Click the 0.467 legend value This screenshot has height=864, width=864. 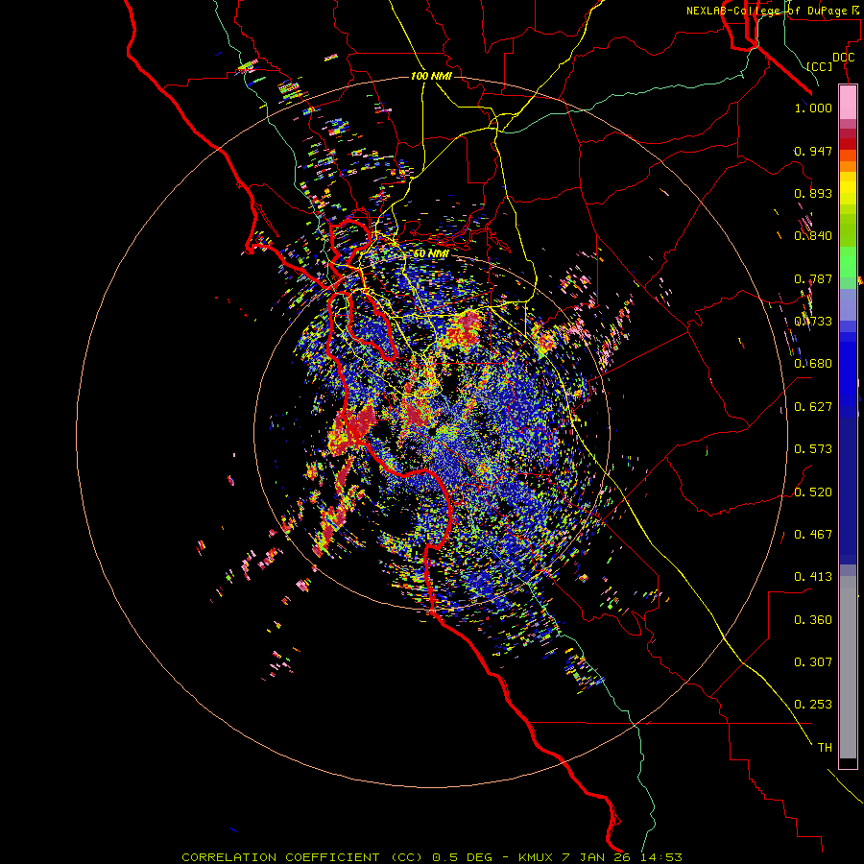[x=813, y=535]
